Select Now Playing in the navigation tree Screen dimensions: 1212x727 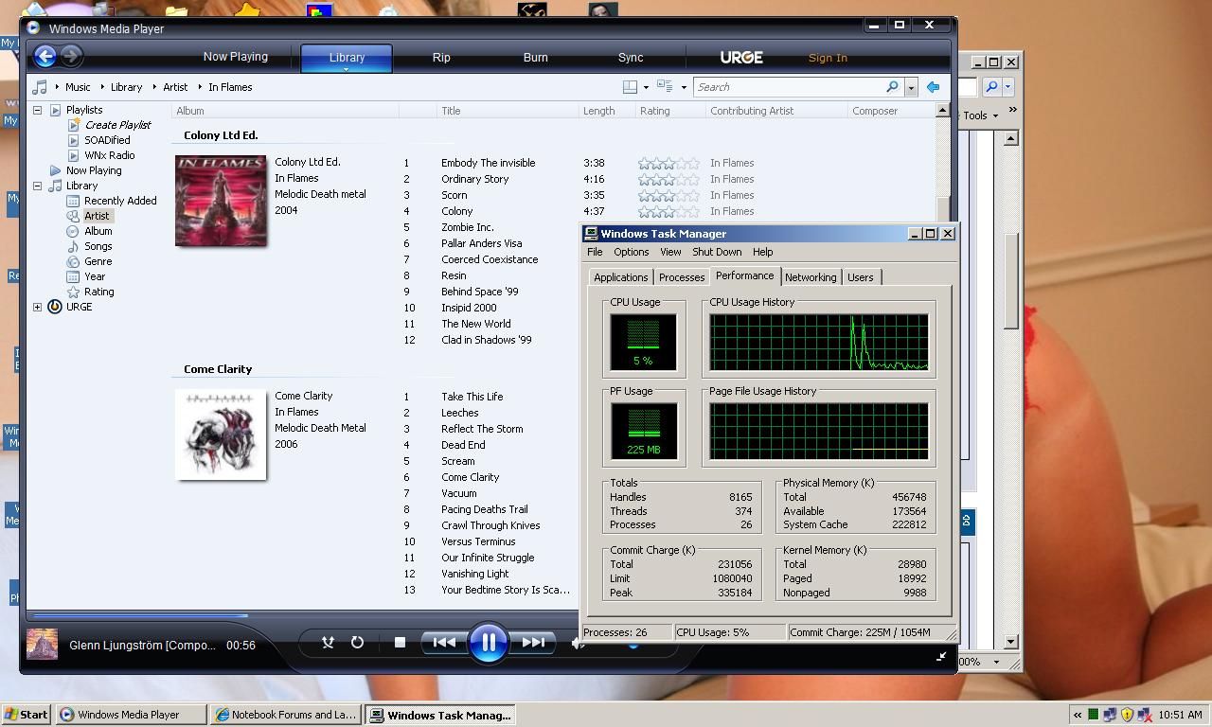click(94, 170)
